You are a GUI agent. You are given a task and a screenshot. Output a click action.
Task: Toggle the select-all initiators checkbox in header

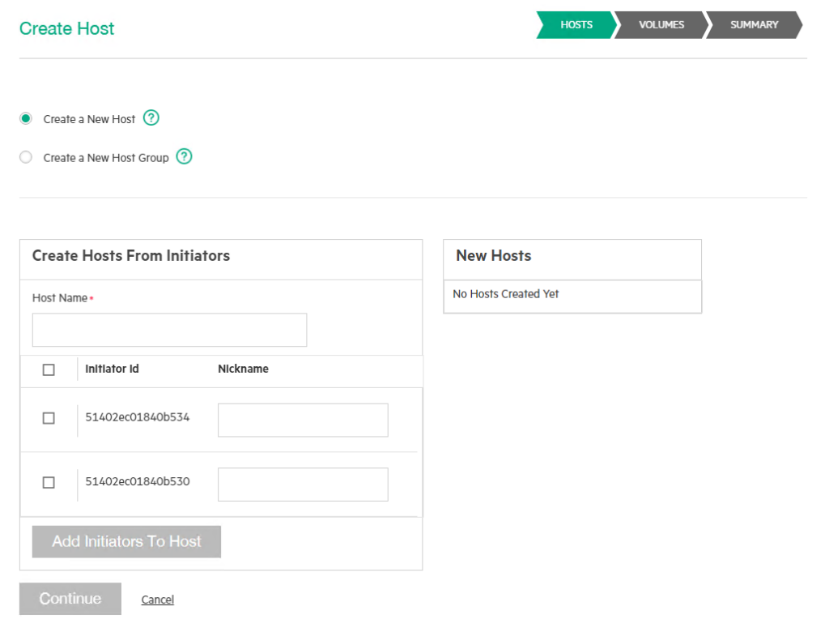pyautogui.click(x=49, y=369)
